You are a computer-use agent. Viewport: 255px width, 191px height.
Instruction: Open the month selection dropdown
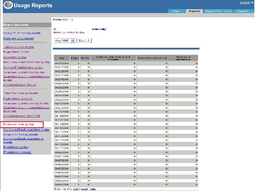click(x=64, y=40)
